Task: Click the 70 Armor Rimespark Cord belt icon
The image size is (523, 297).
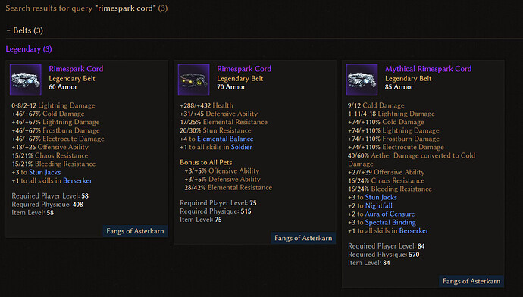Action: coord(194,80)
